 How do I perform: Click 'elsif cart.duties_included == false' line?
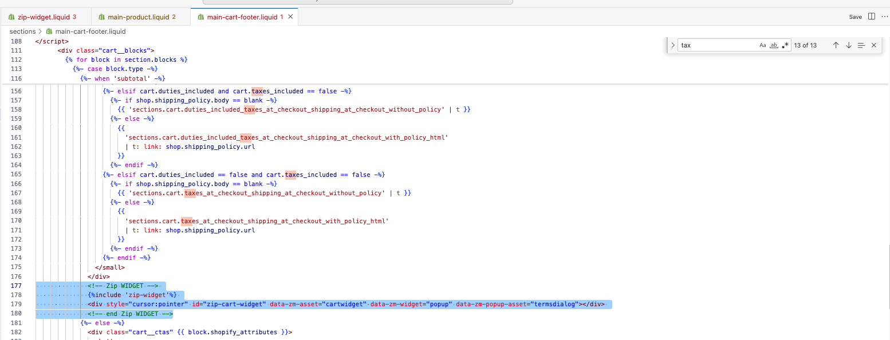coord(243,175)
